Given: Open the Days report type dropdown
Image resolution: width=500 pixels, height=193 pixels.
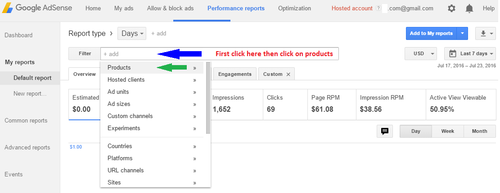Looking at the screenshot, I should click(132, 33).
